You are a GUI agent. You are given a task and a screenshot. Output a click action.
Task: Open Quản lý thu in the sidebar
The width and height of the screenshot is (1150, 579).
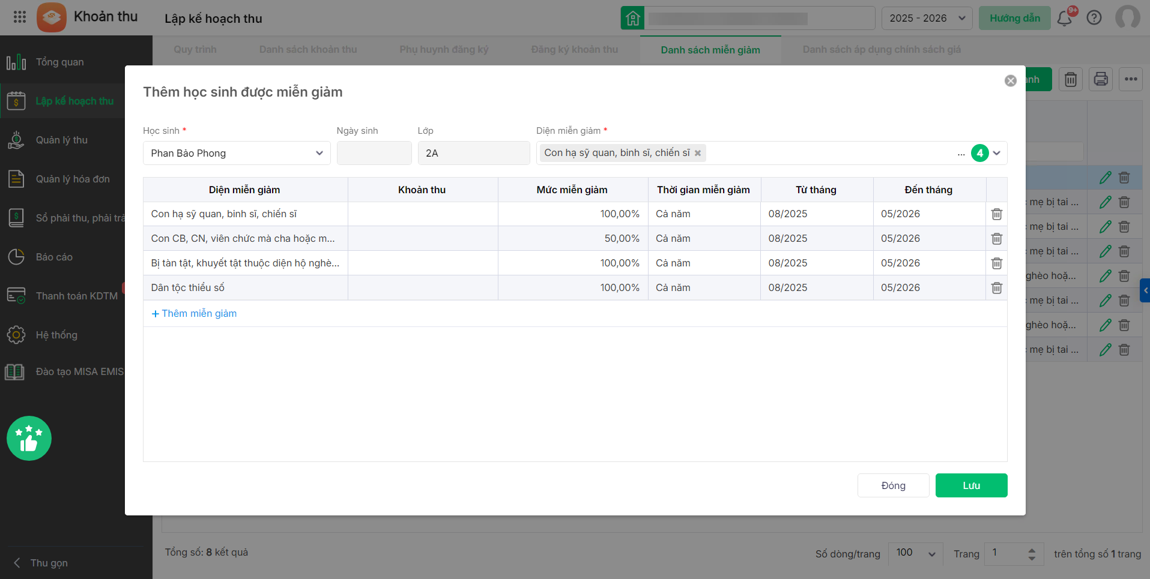click(x=62, y=140)
